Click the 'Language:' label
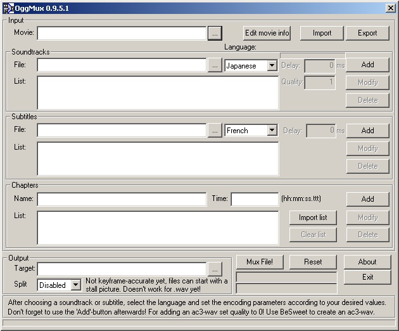 pos(240,47)
